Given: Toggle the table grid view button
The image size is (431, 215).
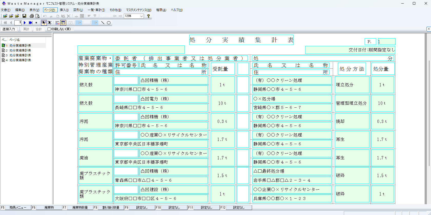Looking at the screenshot, I should 63,23.
